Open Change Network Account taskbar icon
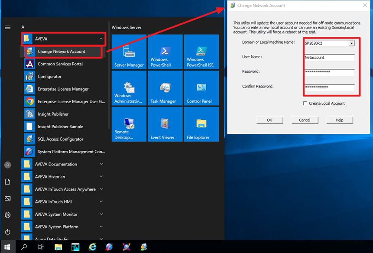 (144, 247)
